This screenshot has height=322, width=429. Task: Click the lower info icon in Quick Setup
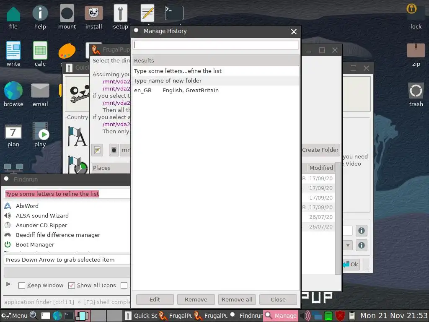point(362,245)
